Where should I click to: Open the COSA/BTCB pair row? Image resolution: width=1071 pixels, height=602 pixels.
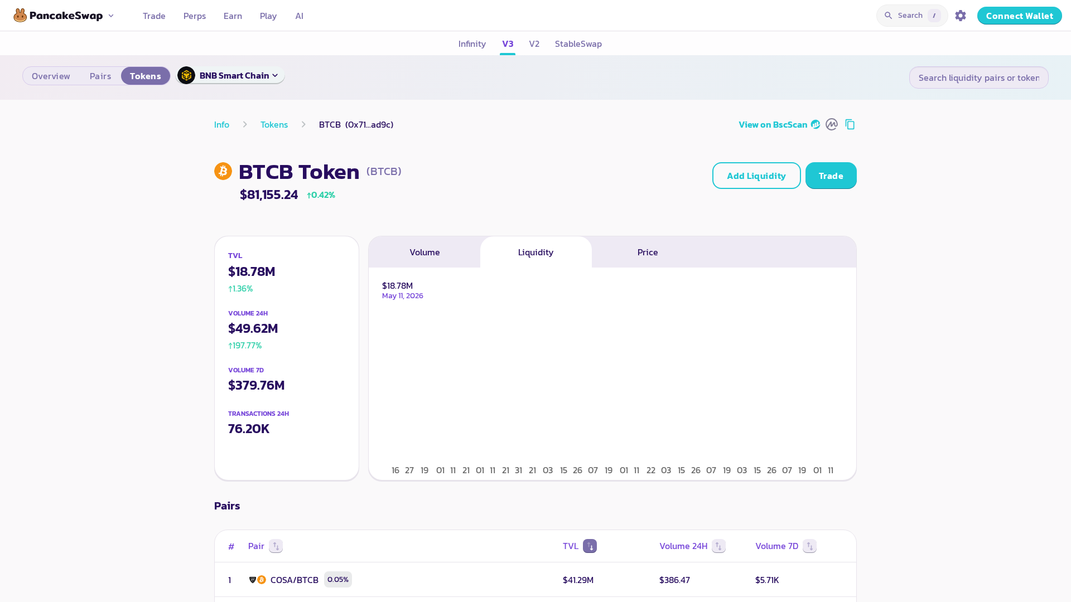pos(535,580)
